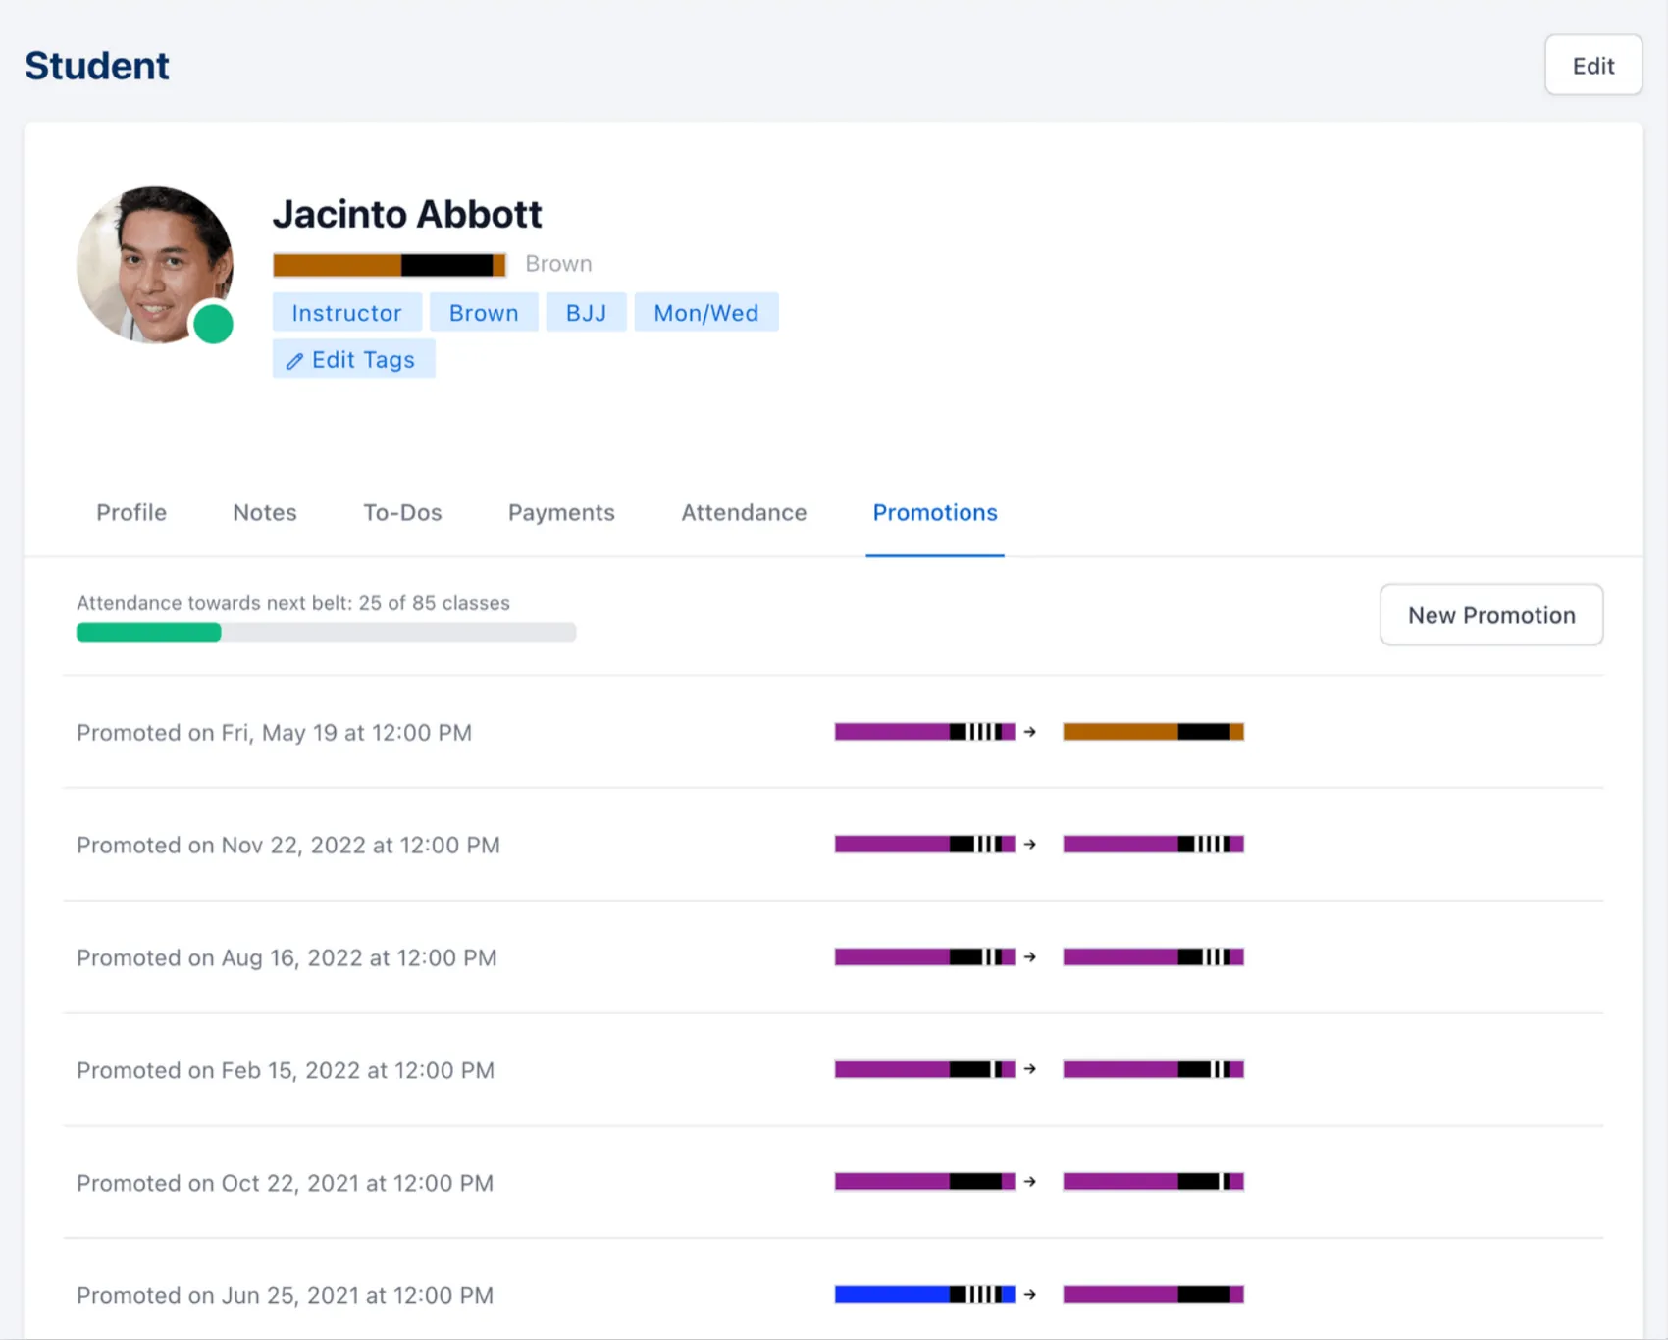The height and width of the screenshot is (1340, 1668).
Task: Select the Profile tab
Action: tap(130, 512)
